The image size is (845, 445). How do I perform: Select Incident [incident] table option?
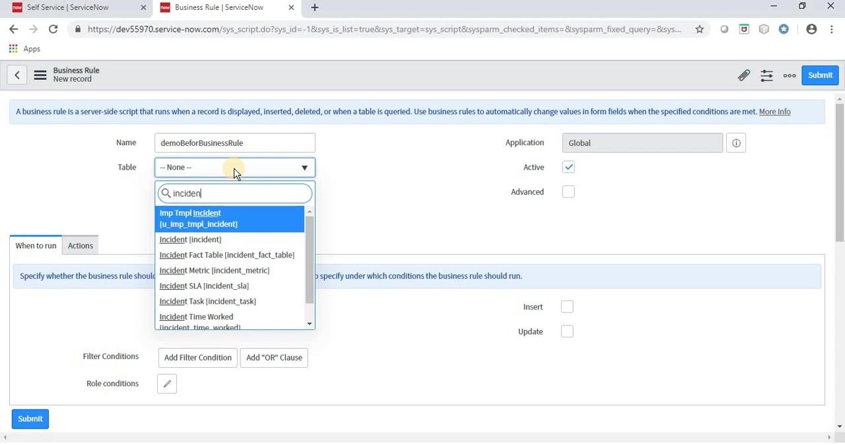(230, 240)
